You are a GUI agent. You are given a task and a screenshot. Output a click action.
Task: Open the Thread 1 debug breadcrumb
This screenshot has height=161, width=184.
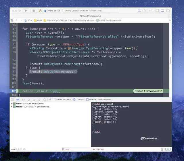tap(79, 100)
